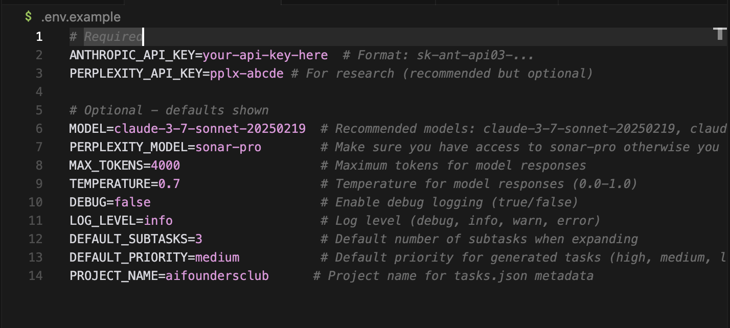Click the DEFAULT_PRIORITY value medium
The width and height of the screenshot is (730, 328).
tap(217, 257)
